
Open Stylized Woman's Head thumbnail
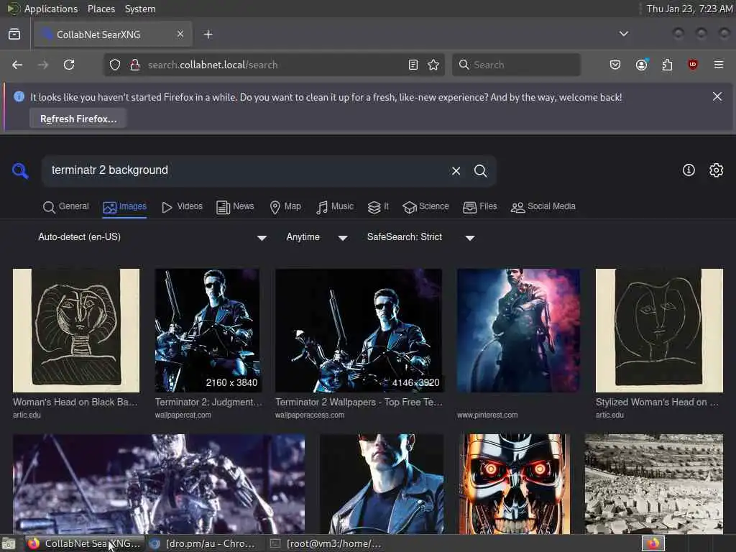click(659, 331)
